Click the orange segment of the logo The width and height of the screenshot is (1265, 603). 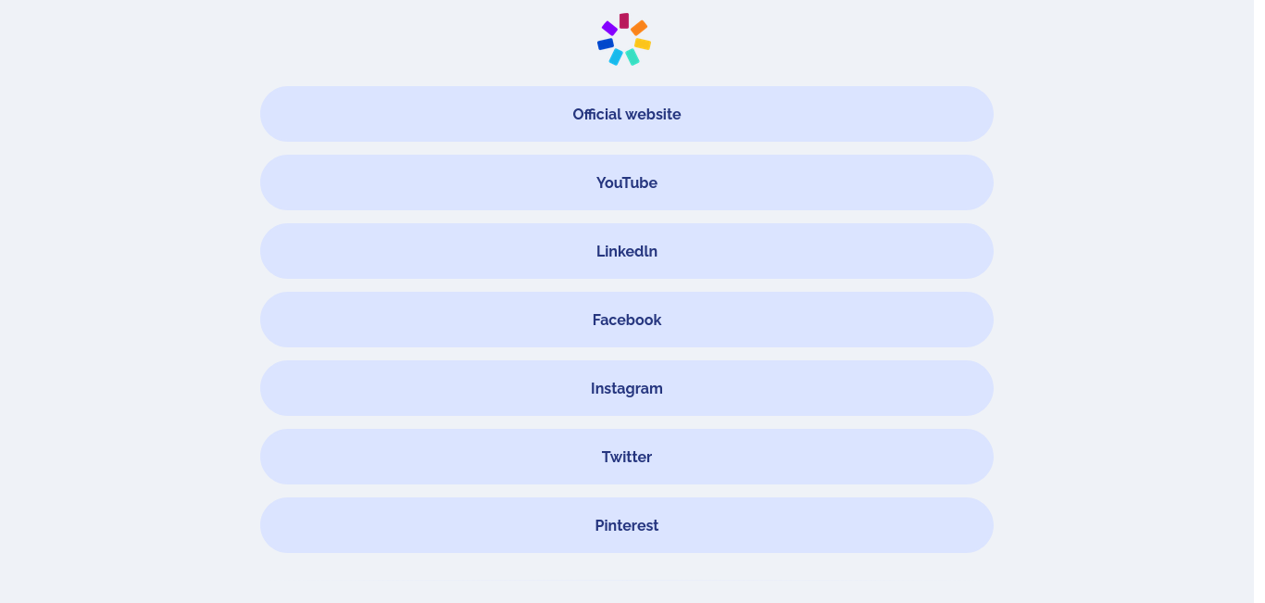[639, 28]
